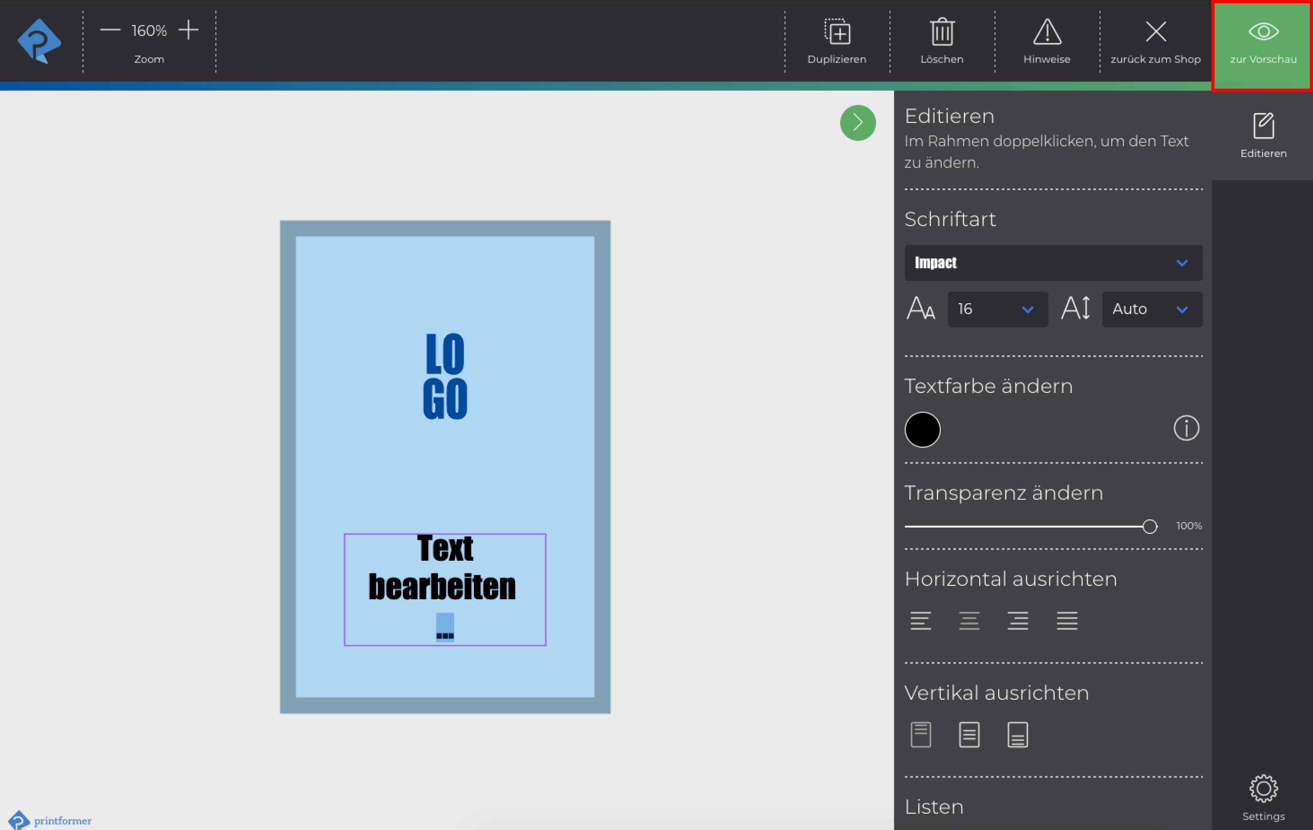
Task: Collapse panel with green arrow button
Action: [x=858, y=122]
